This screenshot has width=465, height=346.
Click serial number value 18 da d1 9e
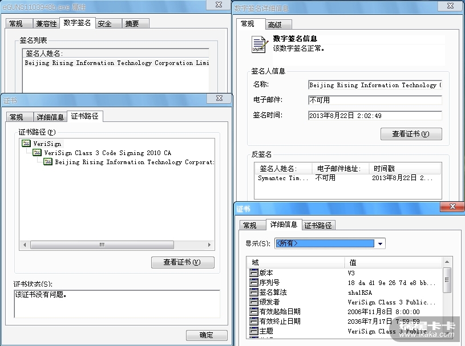click(391, 283)
